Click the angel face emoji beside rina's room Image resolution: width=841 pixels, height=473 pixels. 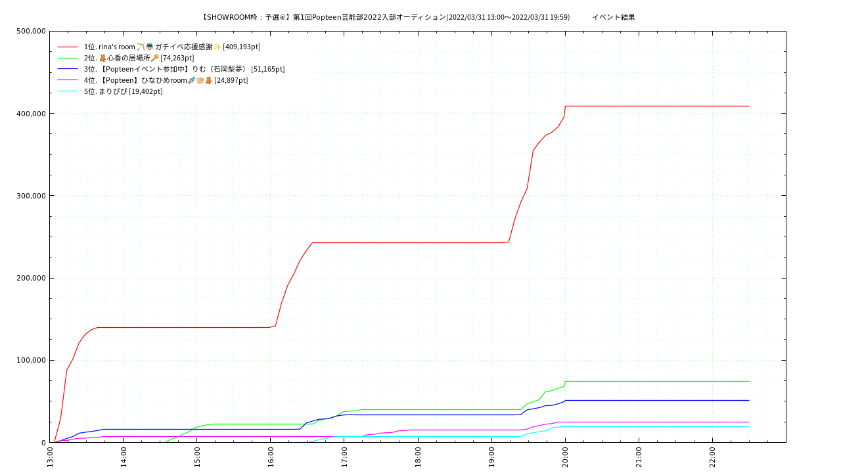(149, 47)
